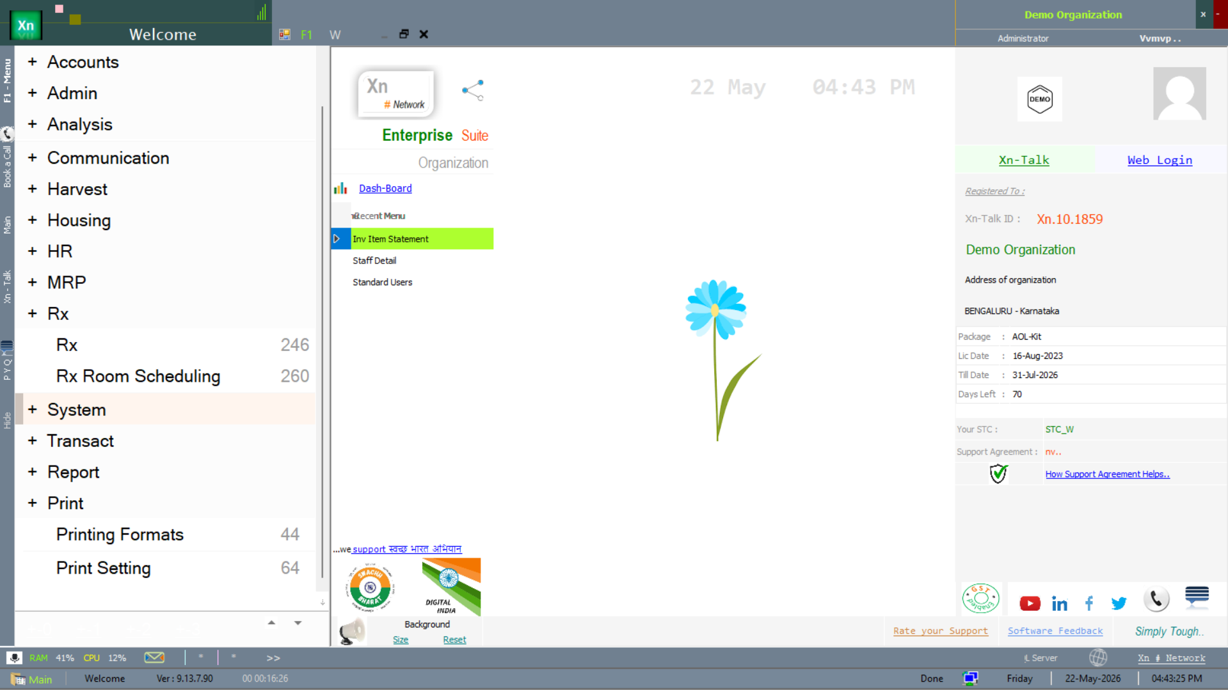
Task: Click the support agreement shield checkmark icon
Action: [998, 474]
